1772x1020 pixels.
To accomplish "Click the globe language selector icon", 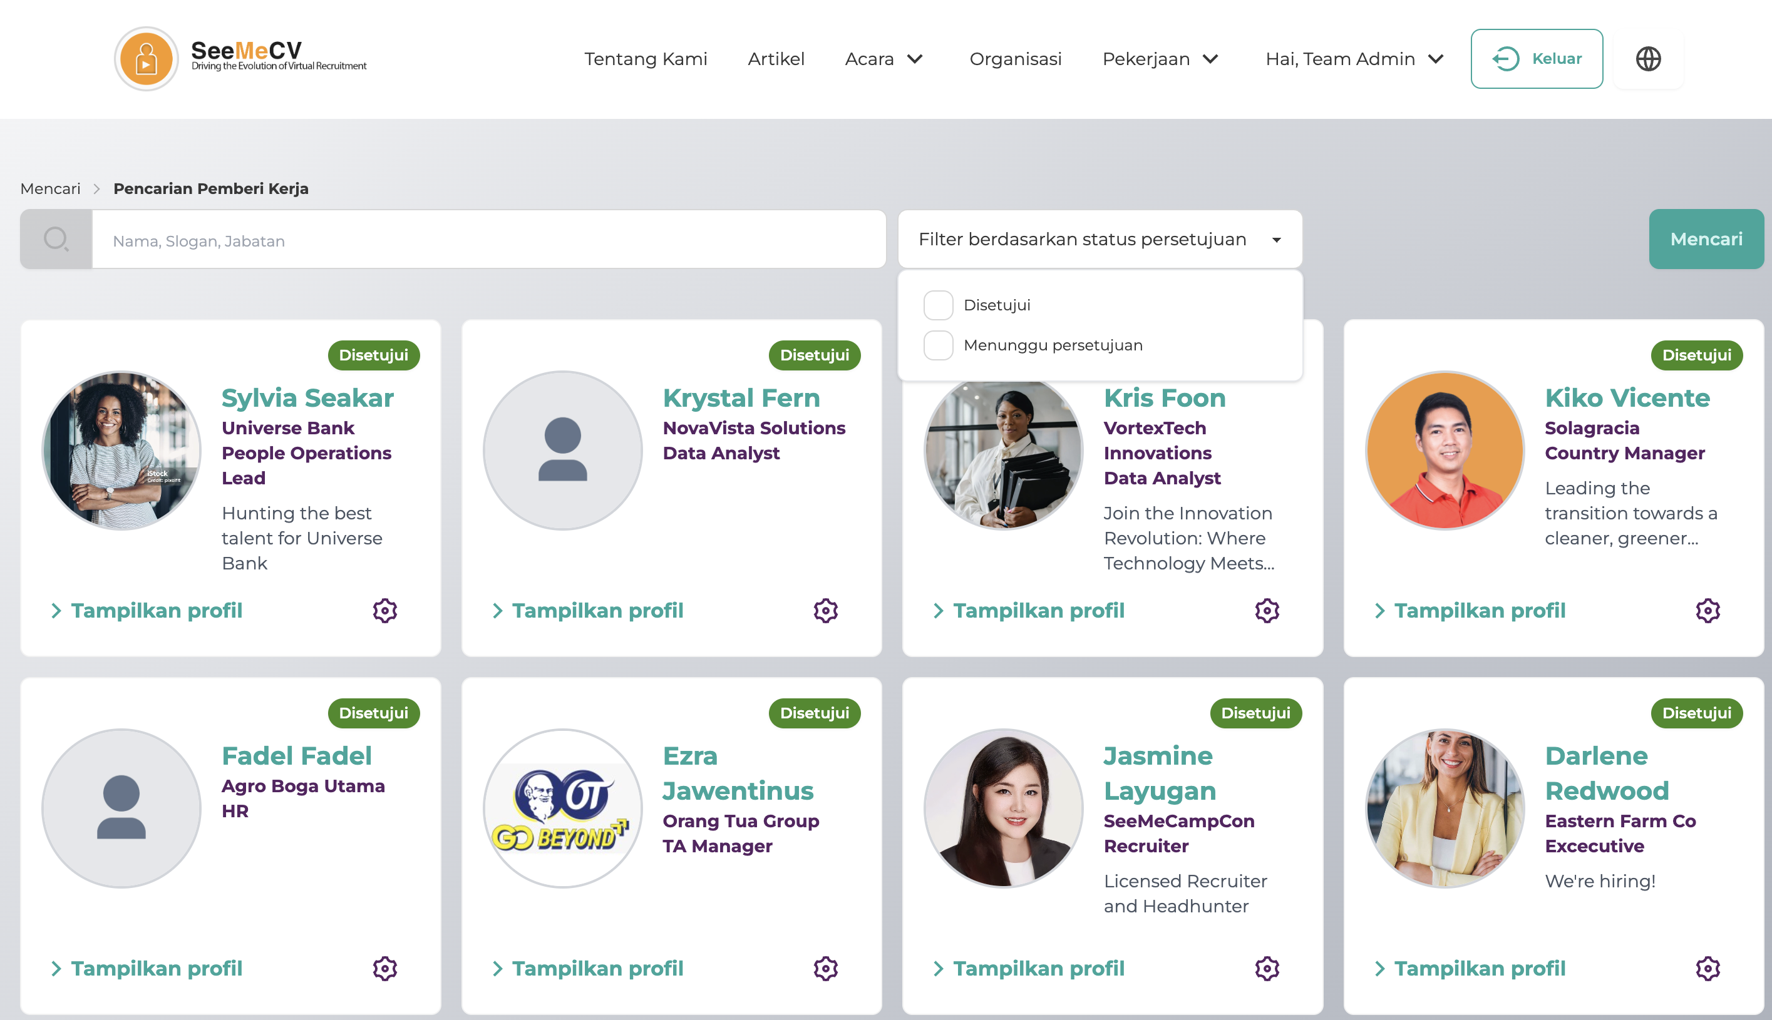I will coord(1648,59).
